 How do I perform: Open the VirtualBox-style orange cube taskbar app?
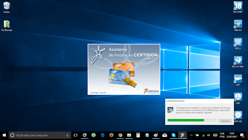coord(84,135)
